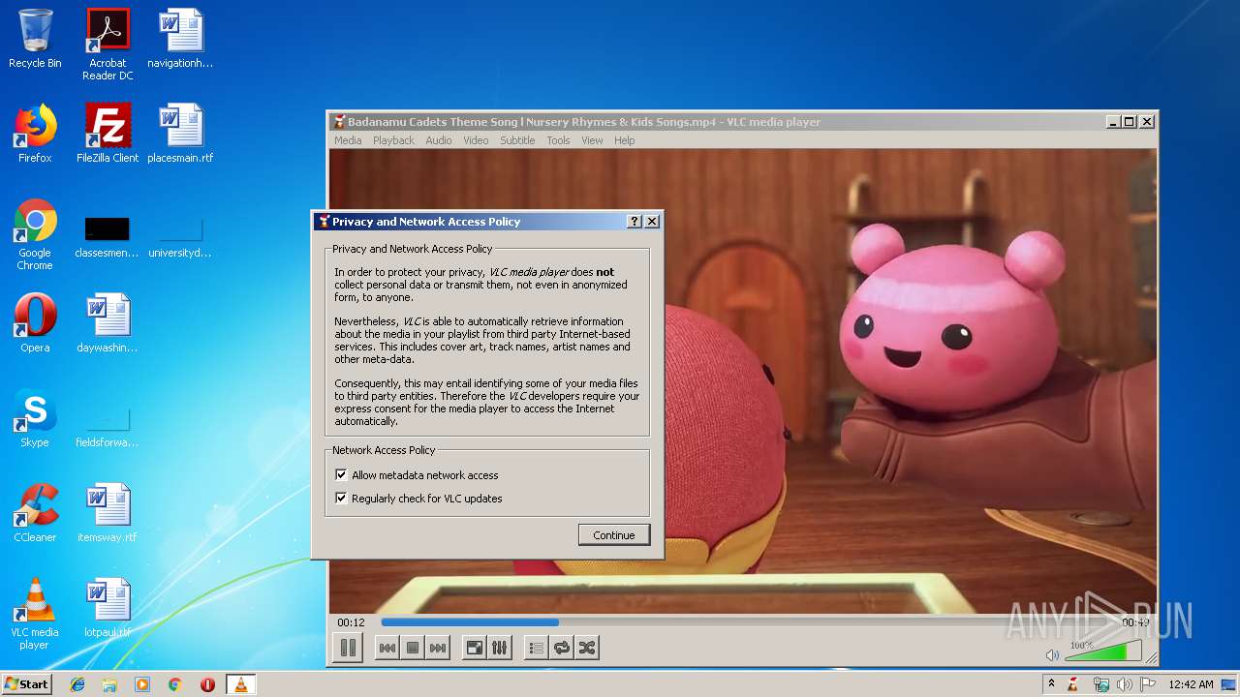Toggle the loop/repeat mode button
Image resolution: width=1240 pixels, height=697 pixels.
[x=562, y=649]
